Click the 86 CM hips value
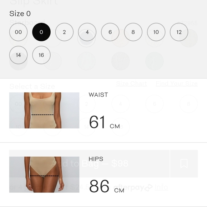 pyautogui.click(x=107, y=186)
